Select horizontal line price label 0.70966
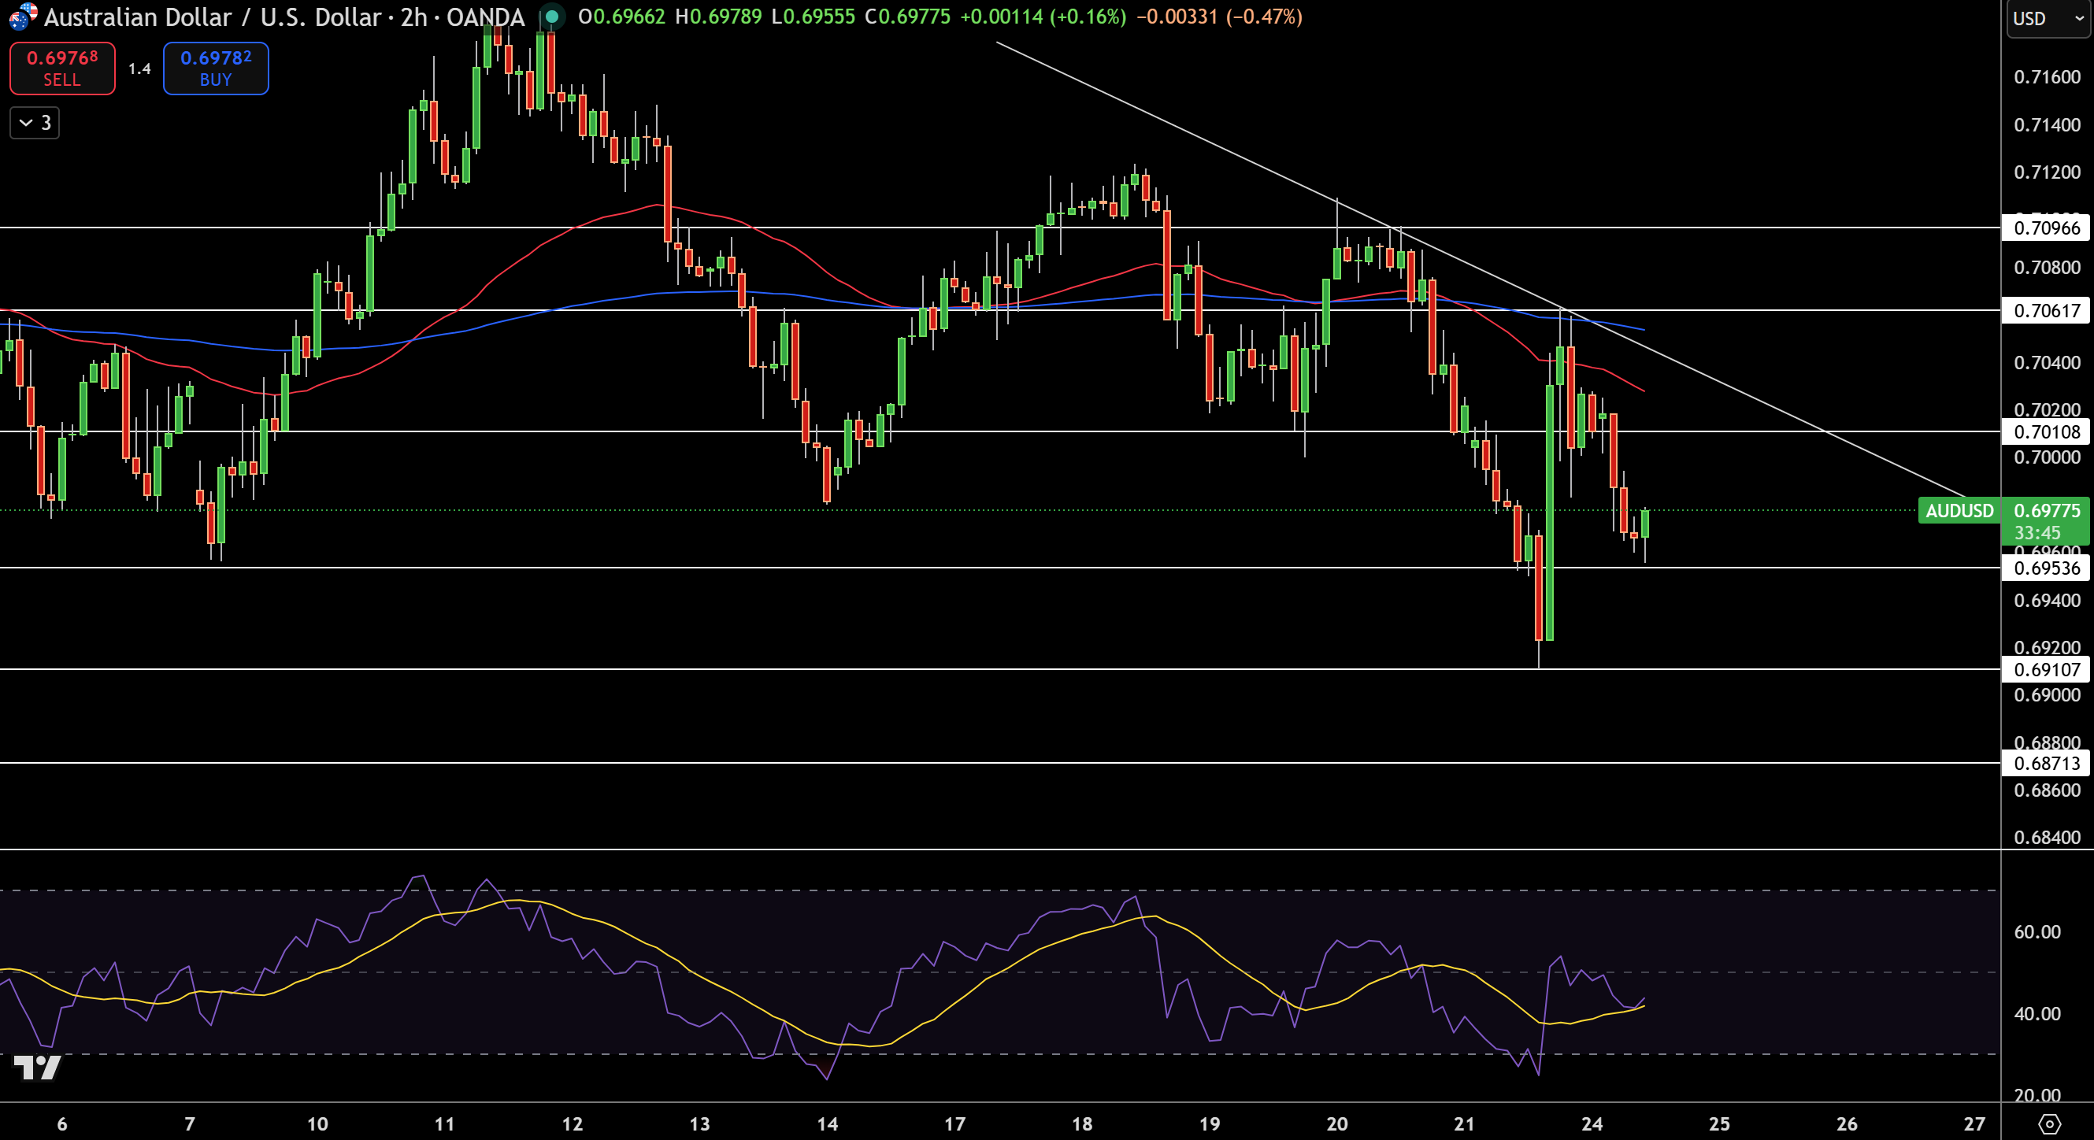Image resolution: width=2094 pixels, height=1140 pixels. (x=2046, y=228)
